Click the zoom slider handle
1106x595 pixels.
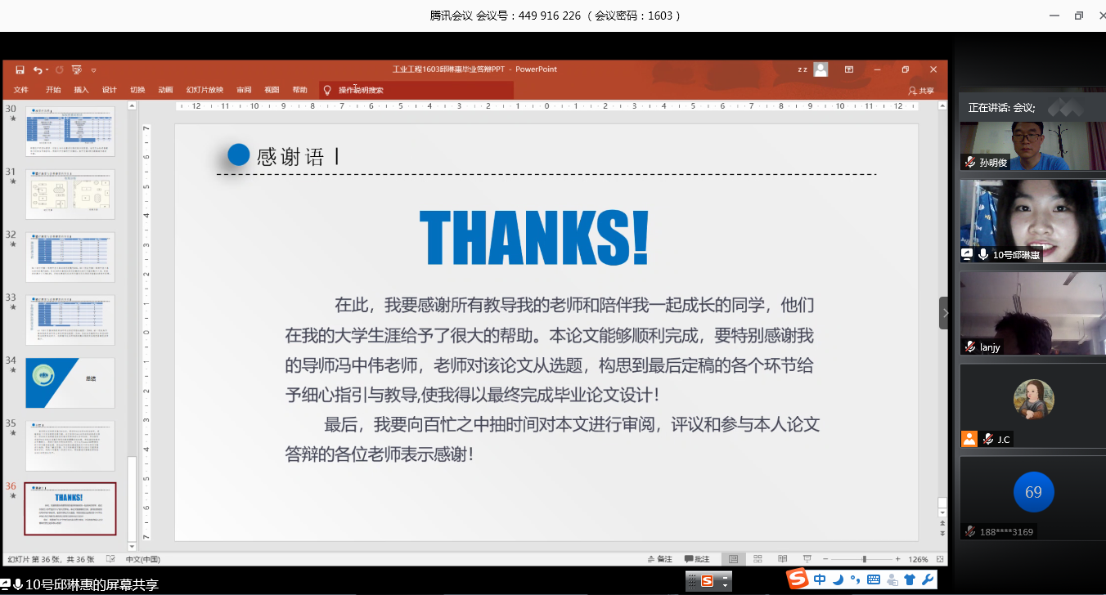[865, 559]
